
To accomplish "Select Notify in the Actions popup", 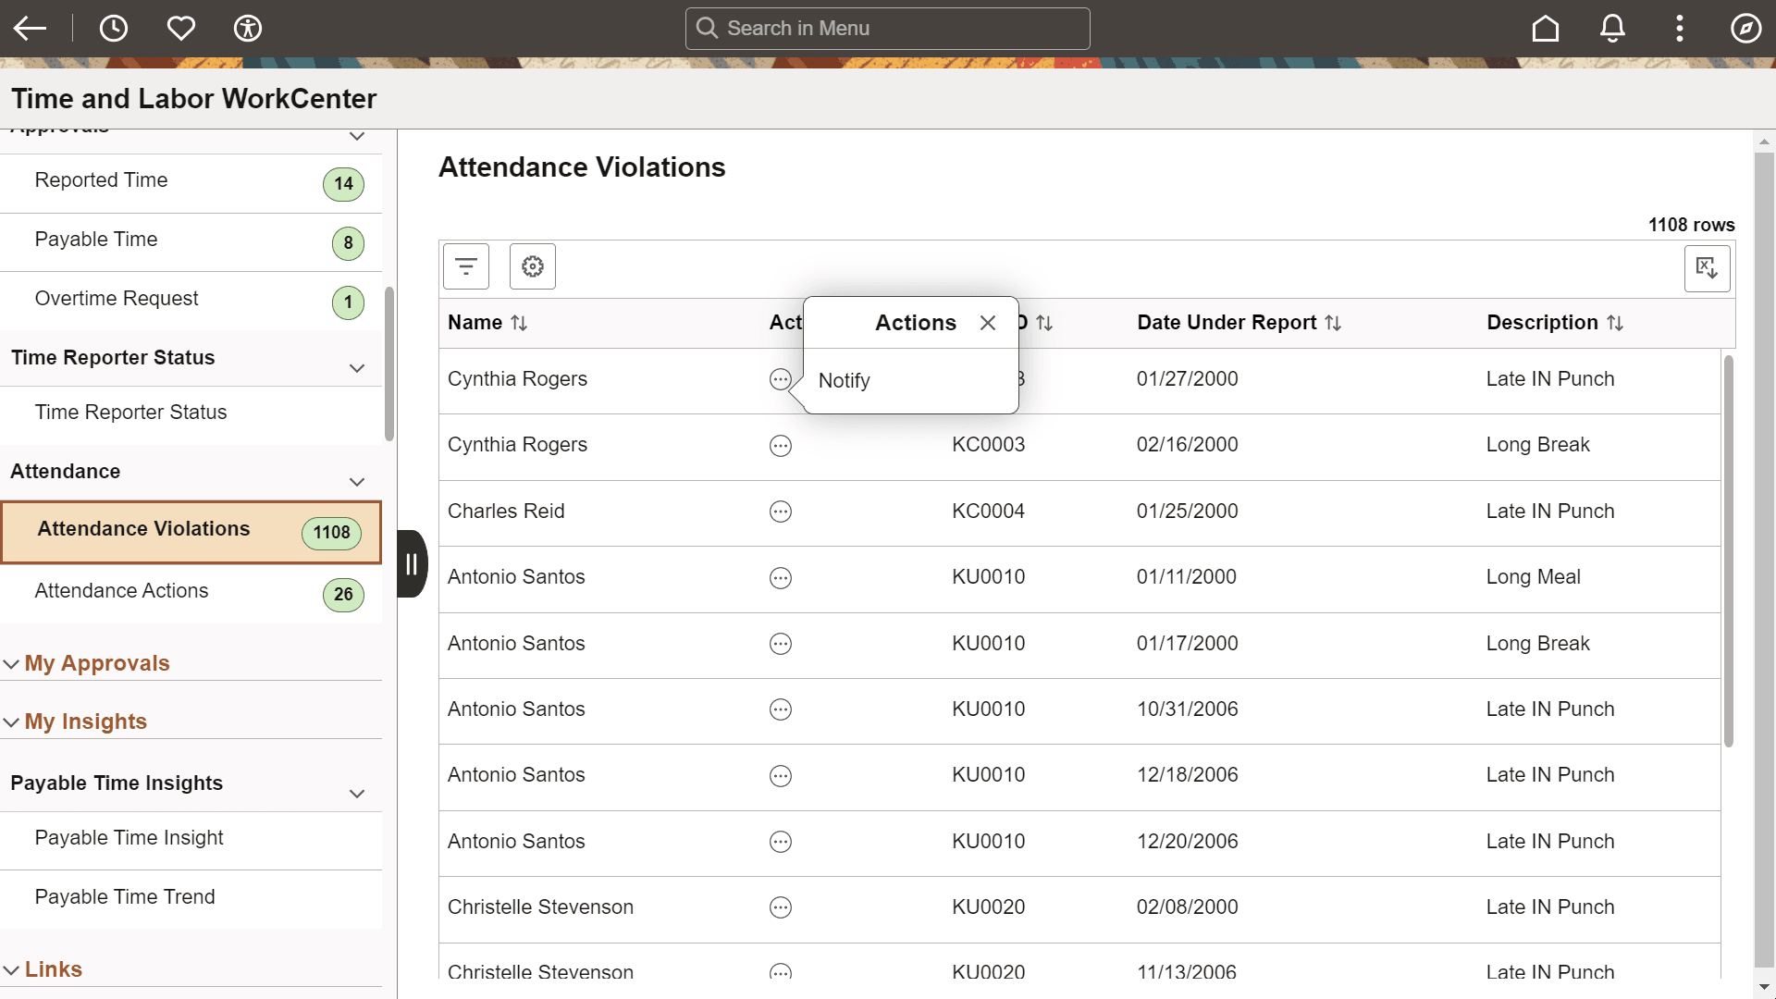I will 844,380.
